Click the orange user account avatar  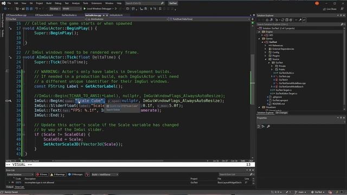(317, 3)
